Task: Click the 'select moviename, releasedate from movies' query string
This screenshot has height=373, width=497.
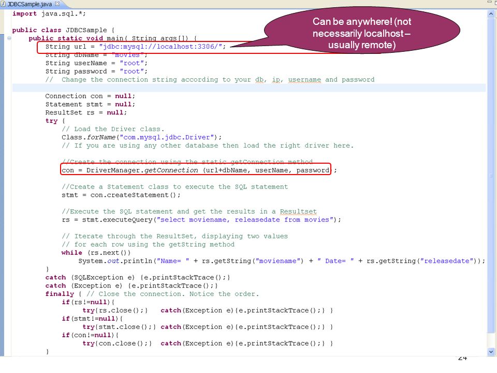Action: 245,220
